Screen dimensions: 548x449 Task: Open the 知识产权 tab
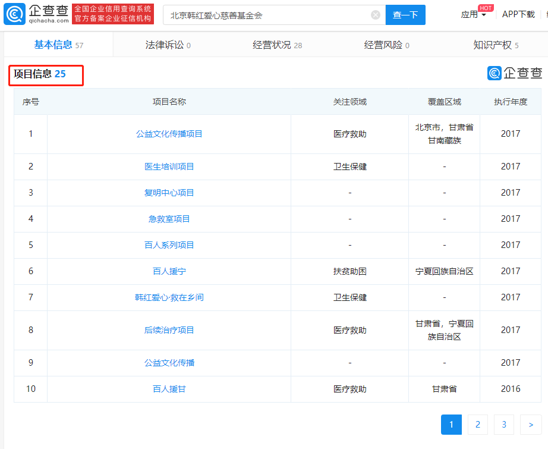[493, 44]
